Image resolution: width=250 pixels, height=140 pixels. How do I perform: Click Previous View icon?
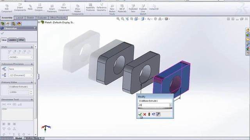pyautogui.click(x=127, y=19)
